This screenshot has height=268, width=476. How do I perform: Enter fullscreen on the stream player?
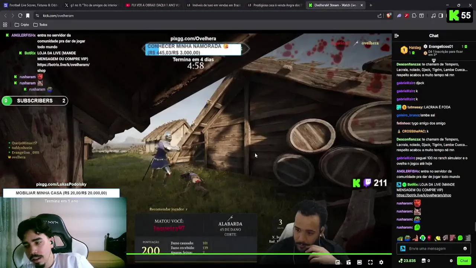click(x=370, y=262)
